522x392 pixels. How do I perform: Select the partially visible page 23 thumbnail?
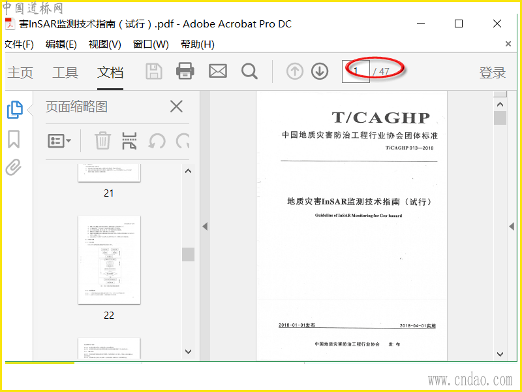(109, 348)
